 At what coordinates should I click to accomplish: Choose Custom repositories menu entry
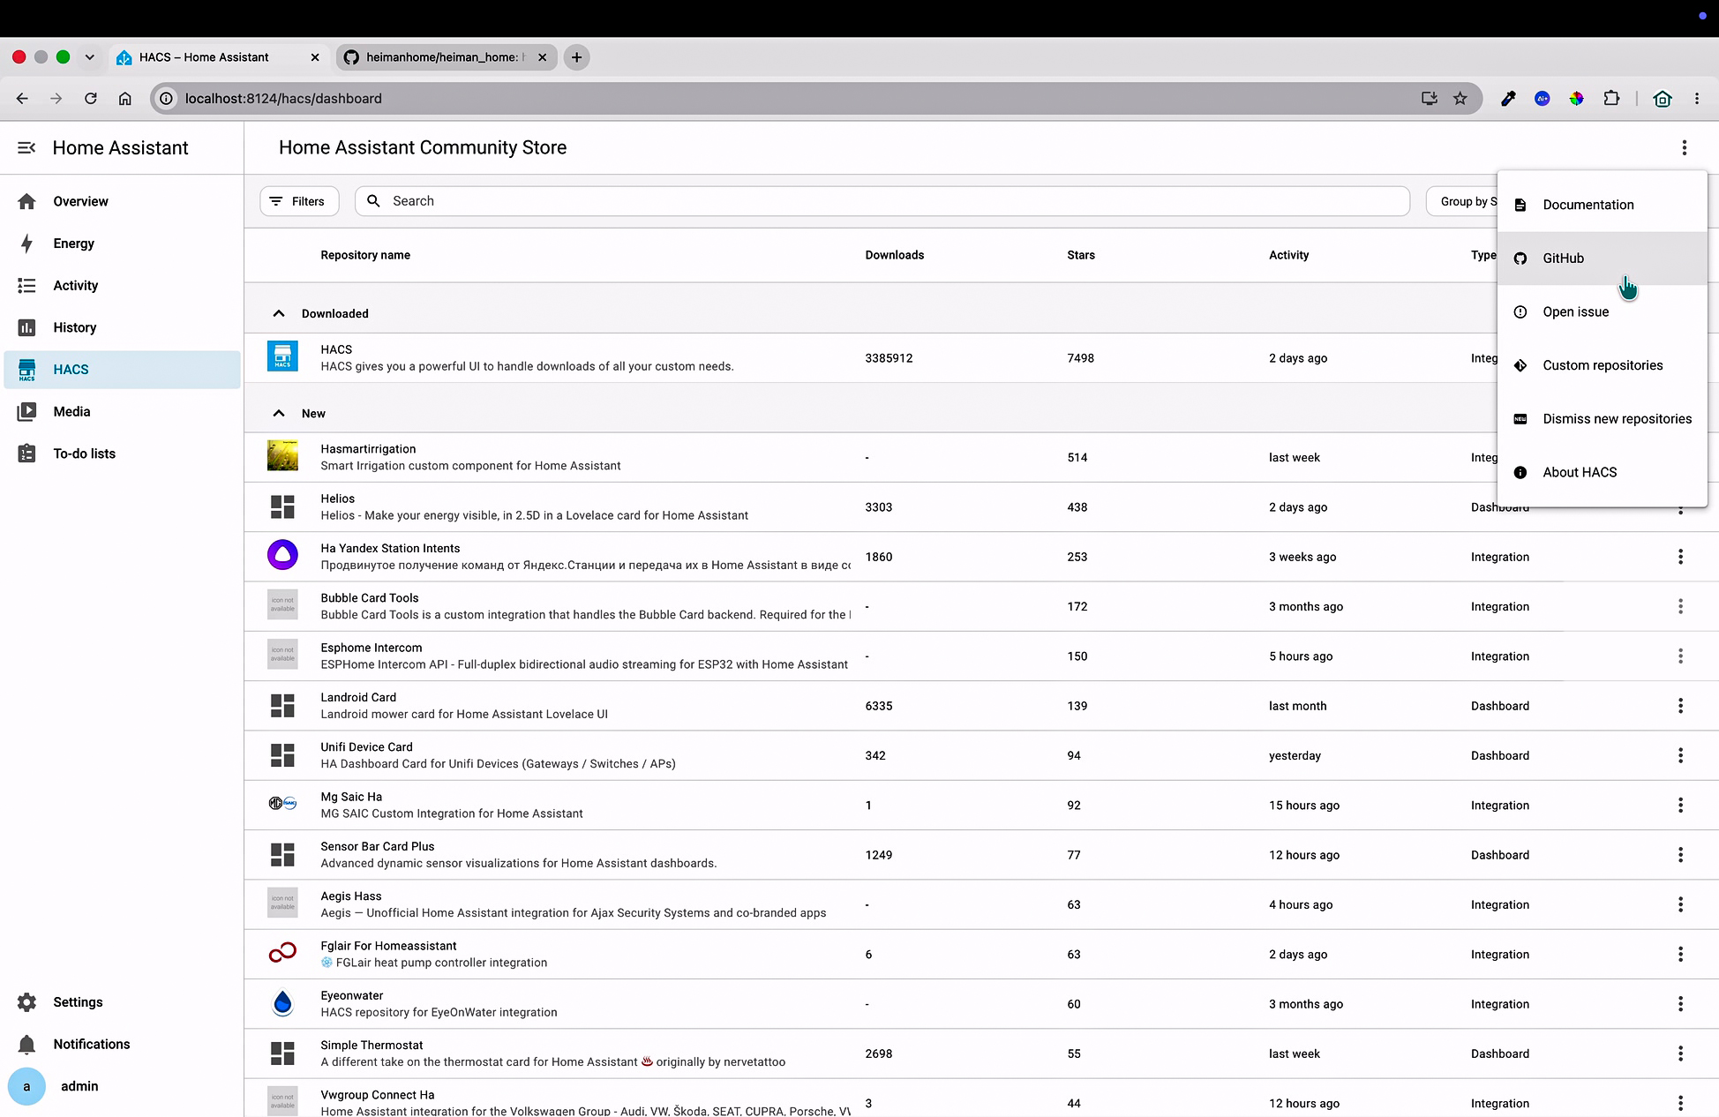coord(1603,365)
